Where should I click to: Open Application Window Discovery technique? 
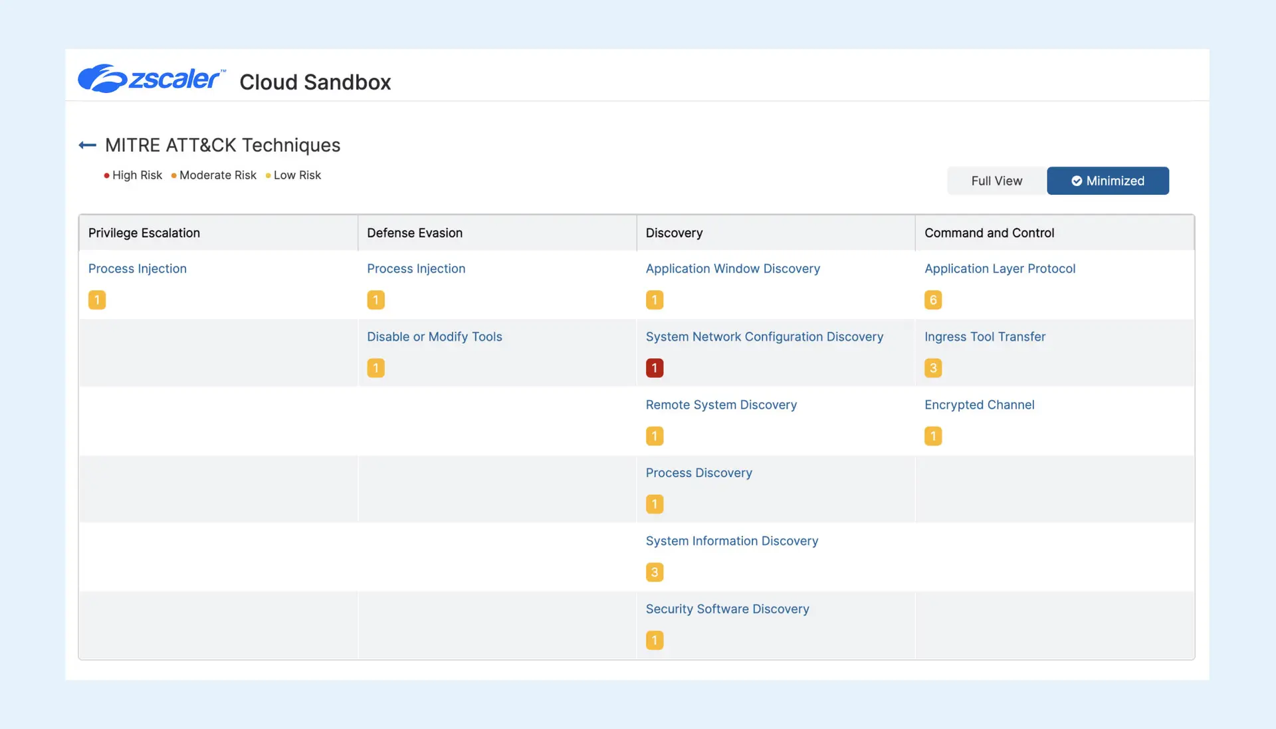733,268
